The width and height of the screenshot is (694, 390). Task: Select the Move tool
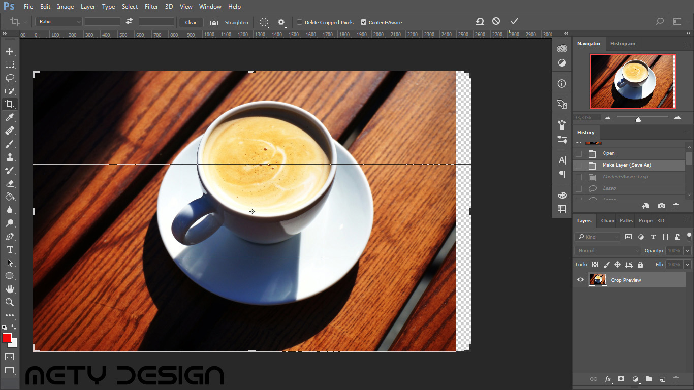[x=10, y=51]
